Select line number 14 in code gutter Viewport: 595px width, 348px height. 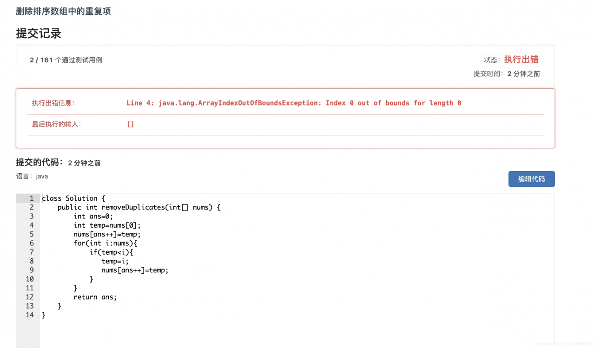click(x=30, y=315)
